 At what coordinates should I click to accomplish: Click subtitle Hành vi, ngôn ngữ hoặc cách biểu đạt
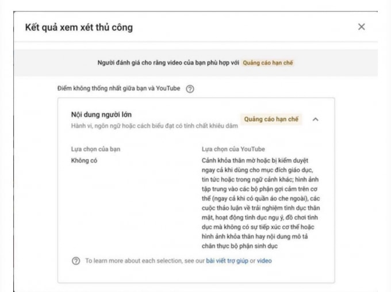155,126
